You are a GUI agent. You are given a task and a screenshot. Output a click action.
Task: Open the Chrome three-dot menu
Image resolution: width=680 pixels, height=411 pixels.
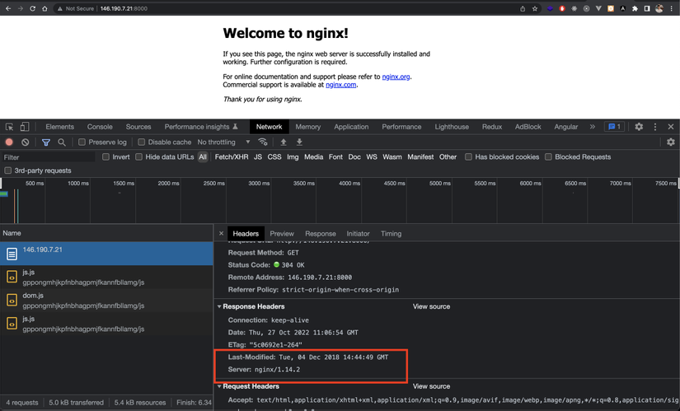[671, 9]
